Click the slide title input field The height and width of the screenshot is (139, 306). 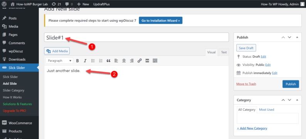pyautogui.click(x=136, y=37)
